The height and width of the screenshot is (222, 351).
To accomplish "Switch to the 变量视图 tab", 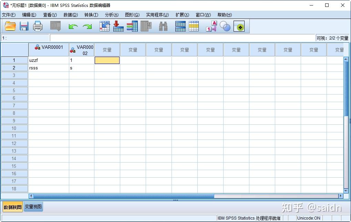I will pos(33,207).
